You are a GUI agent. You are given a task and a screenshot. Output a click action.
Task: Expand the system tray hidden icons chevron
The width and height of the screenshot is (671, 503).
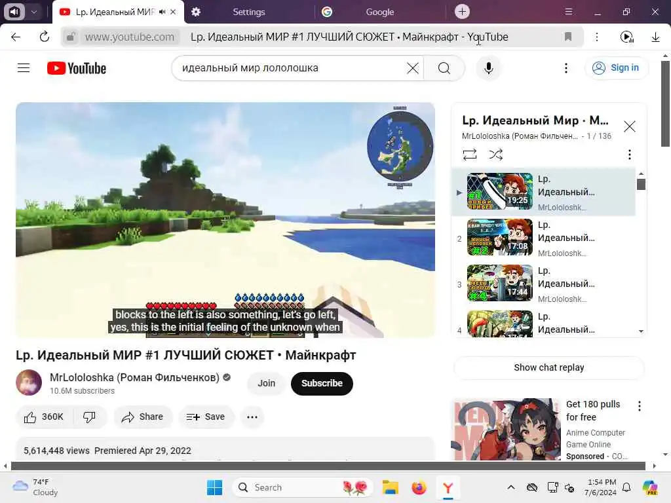coord(510,487)
